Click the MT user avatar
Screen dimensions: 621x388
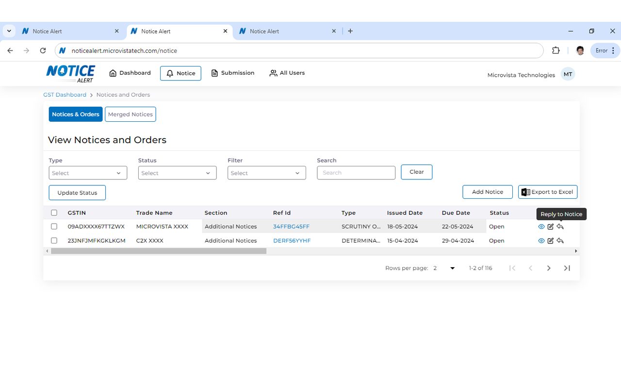coord(568,75)
